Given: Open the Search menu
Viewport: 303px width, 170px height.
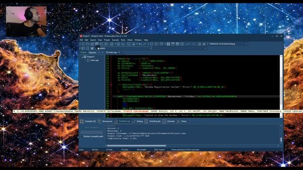Looking at the screenshot, I should coord(93,40).
